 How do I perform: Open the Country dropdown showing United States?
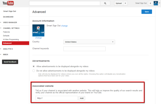(89, 42)
